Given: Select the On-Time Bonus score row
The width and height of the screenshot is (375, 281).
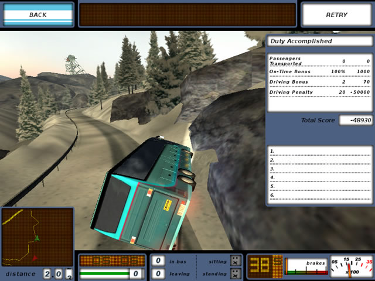Looking at the screenshot, I should pos(319,71).
